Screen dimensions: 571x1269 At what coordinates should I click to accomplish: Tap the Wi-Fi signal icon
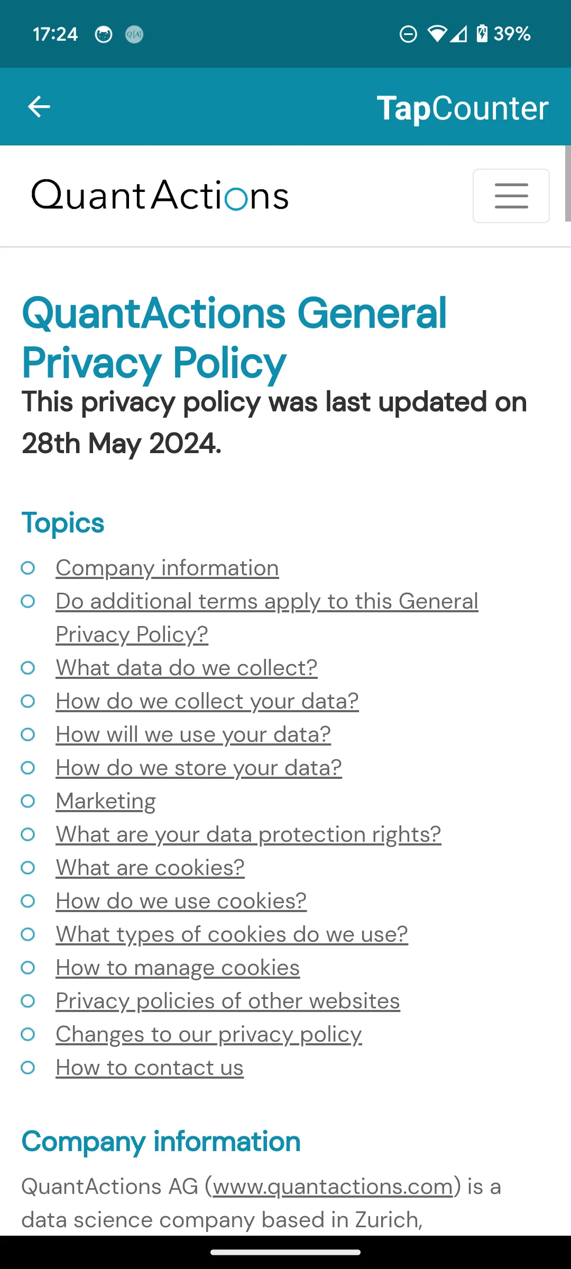tap(437, 34)
